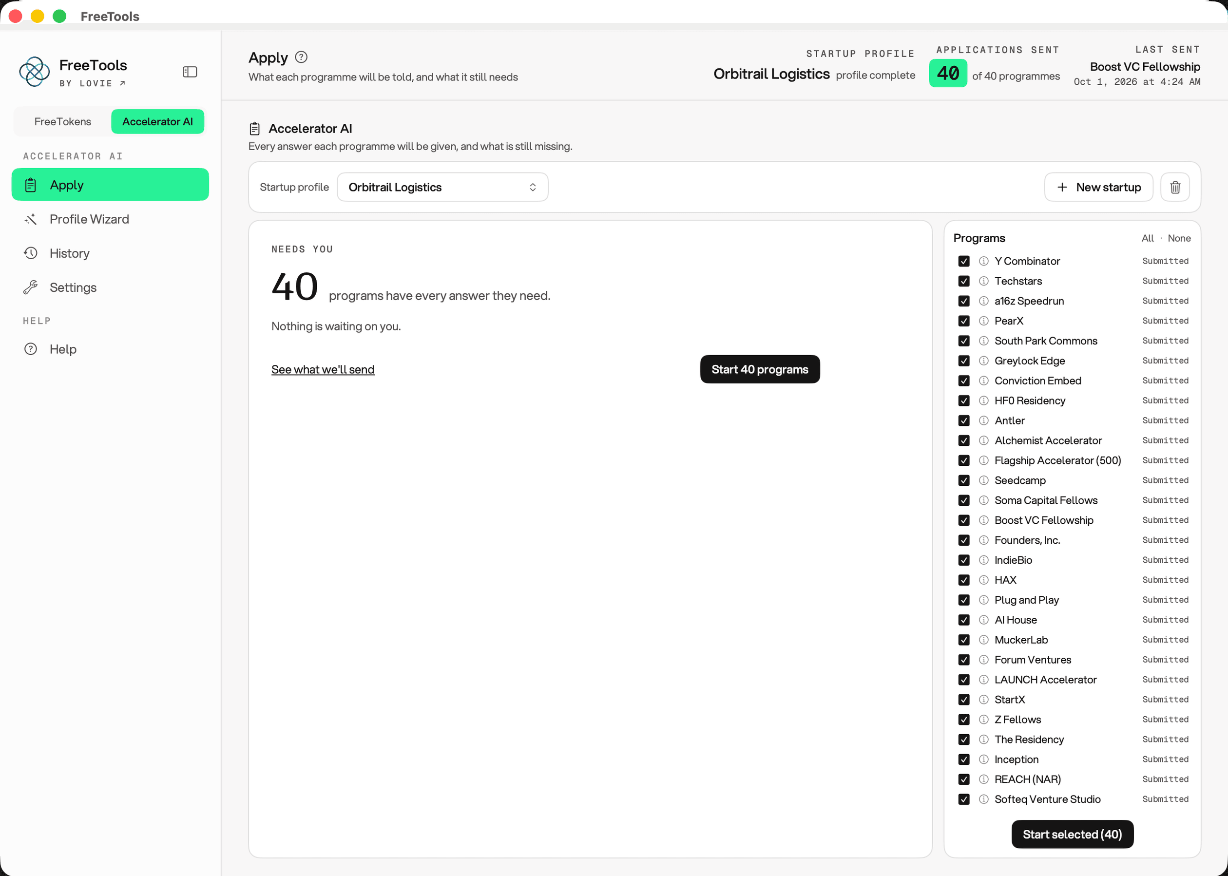Open info icon for IndieBio
The width and height of the screenshot is (1228, 876).
click(x=983, y=560)
